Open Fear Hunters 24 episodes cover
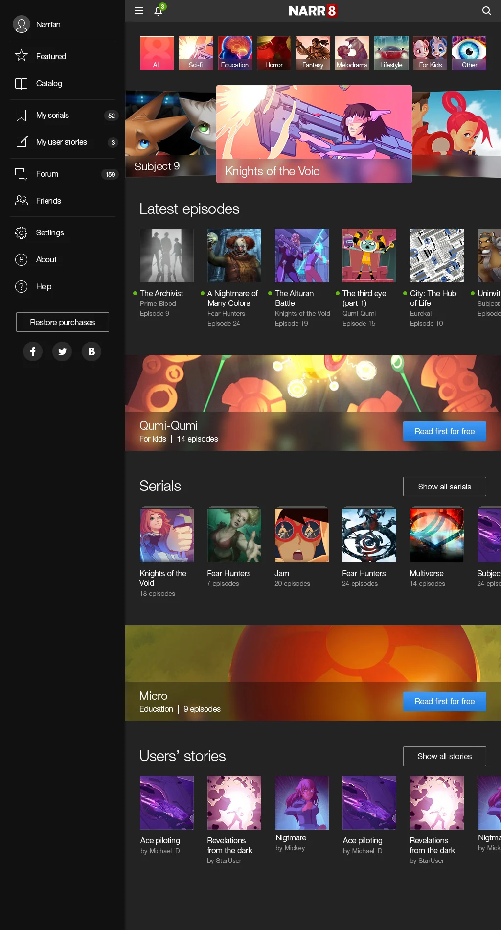The width and height of the screenshot is (501, 930). [x=369, y=535]
